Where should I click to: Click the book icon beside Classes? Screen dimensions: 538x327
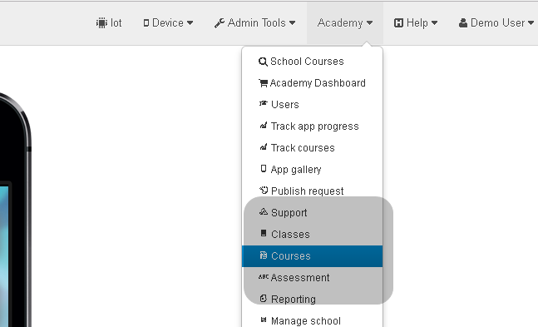pyautogui.click(x=263, y=234)
